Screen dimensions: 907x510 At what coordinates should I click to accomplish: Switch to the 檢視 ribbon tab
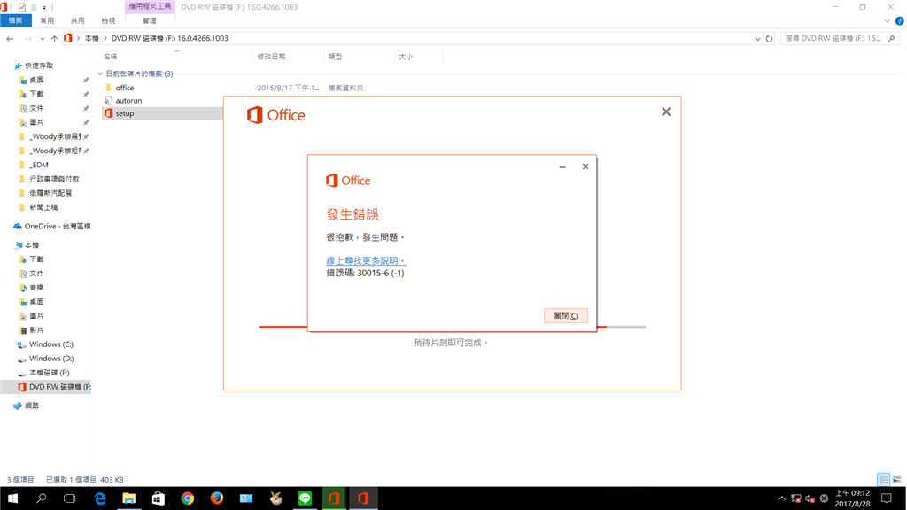coord(108,21)
